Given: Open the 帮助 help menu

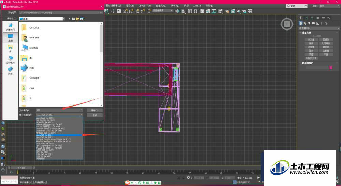Looking at the screenshot, I should [x=209, y=6].
